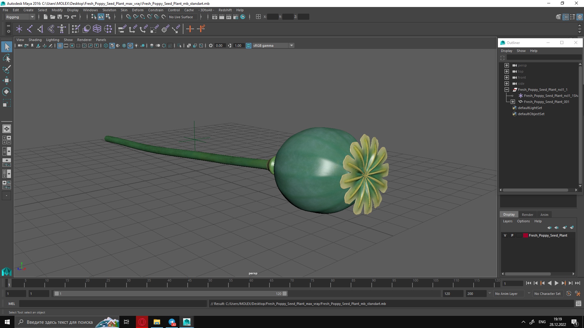The width and height of the screenshot is (584, 328).
Task: Click the red layer color swatch
Action: pyautogui.click(x=525, y=236)
